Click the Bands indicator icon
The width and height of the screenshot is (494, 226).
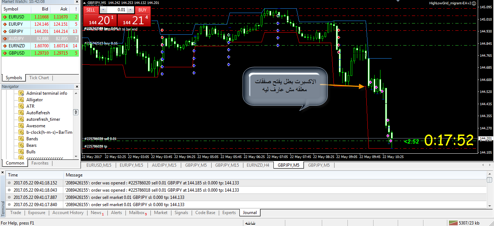point(21,139)
